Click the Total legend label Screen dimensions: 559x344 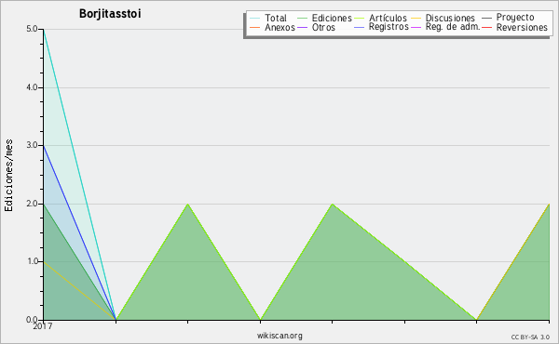coord(276,19)
